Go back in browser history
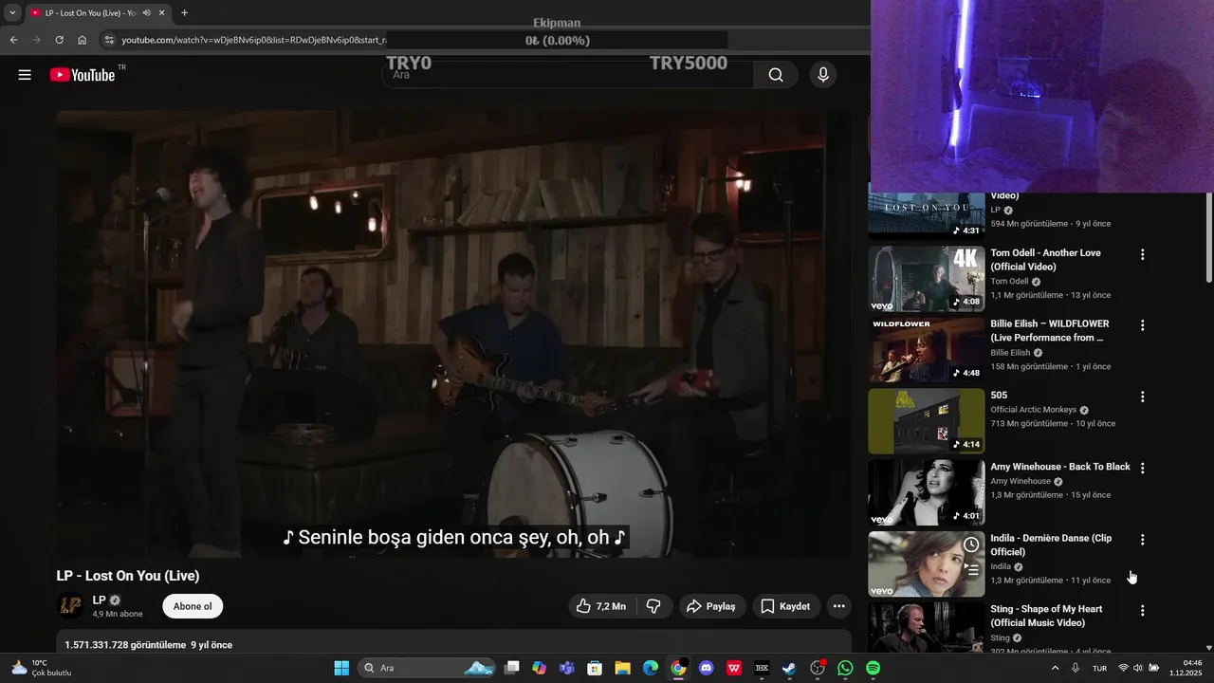 pos(14,40)
